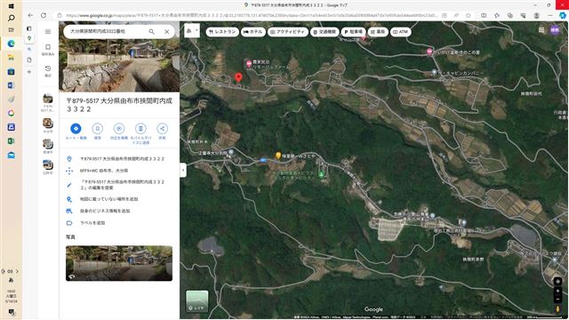Click the my location button on map
This screenshot has width=569, height=320.
pyautogui.click(x=557, y=282)
